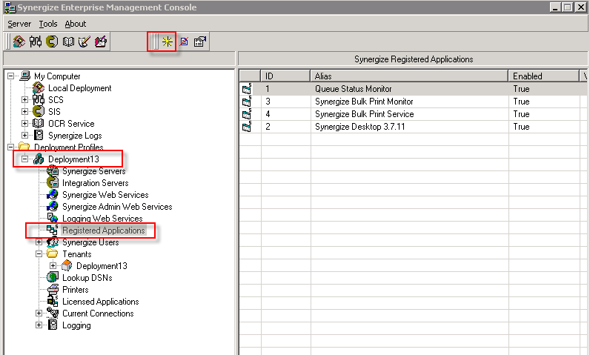The width and height of the screenshot is (590, 355).
Task: Select the Synergize Bulk Print Monitor alias
Action: 364,102
